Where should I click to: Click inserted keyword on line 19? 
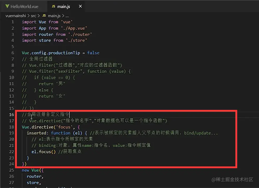pos(37,133)
